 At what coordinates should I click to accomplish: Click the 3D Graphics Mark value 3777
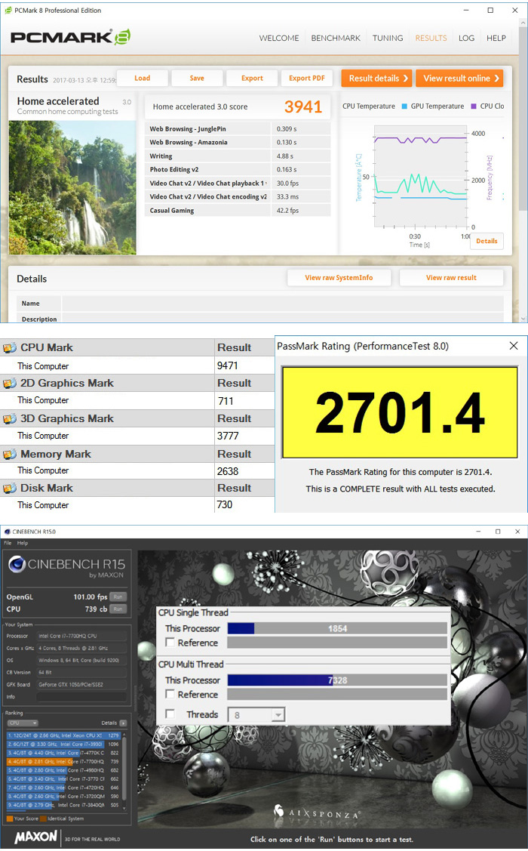(228, 436)
